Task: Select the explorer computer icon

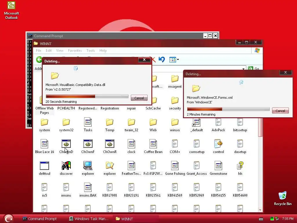Action: [x=88, y=166]
